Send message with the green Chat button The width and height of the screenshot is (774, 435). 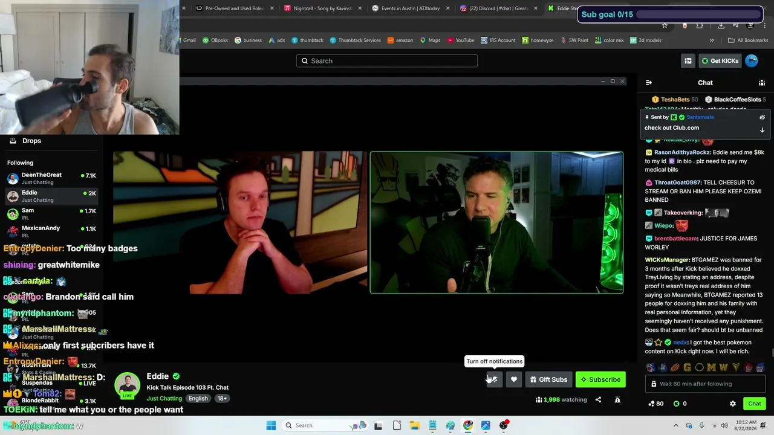click(x=755, y=404)
